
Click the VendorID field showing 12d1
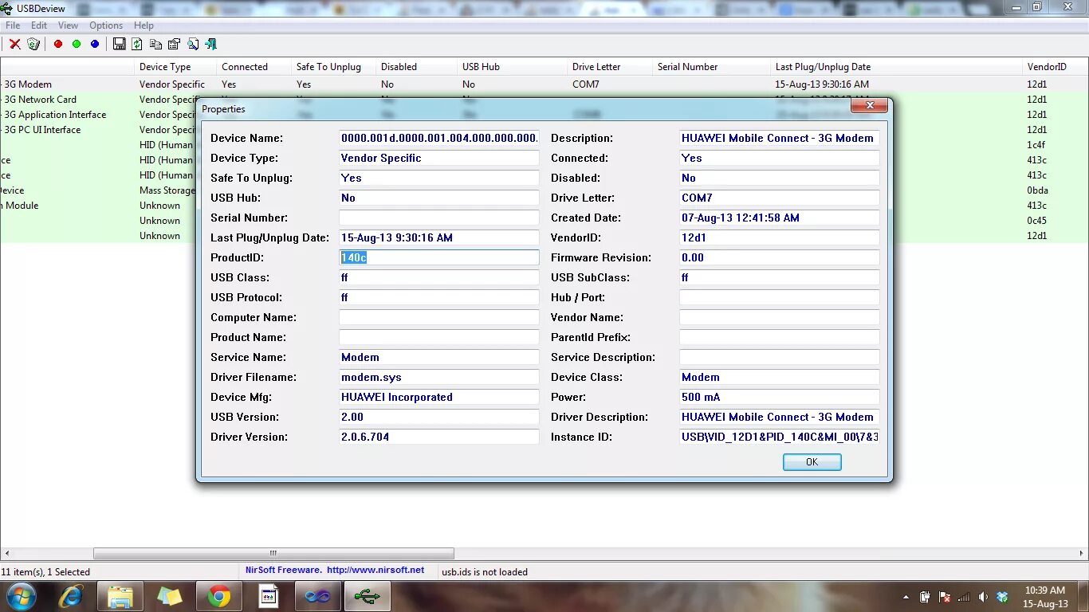pos(780,237)
